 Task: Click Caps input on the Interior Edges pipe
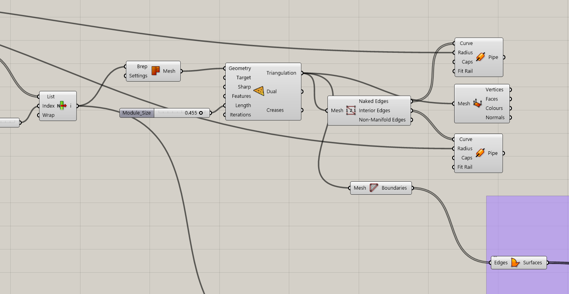pyautogui.click(x=467, y=158)
